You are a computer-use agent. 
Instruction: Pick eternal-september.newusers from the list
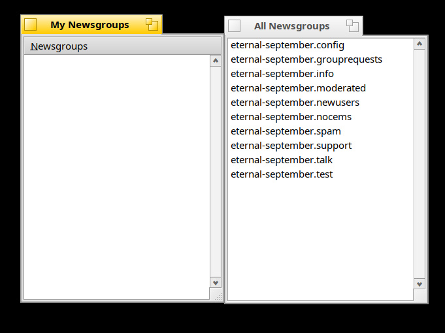295,103
